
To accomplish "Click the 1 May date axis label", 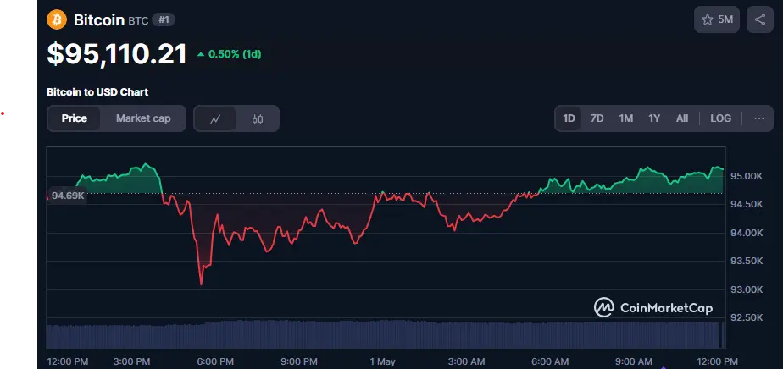I will click(x=382, y=361).
